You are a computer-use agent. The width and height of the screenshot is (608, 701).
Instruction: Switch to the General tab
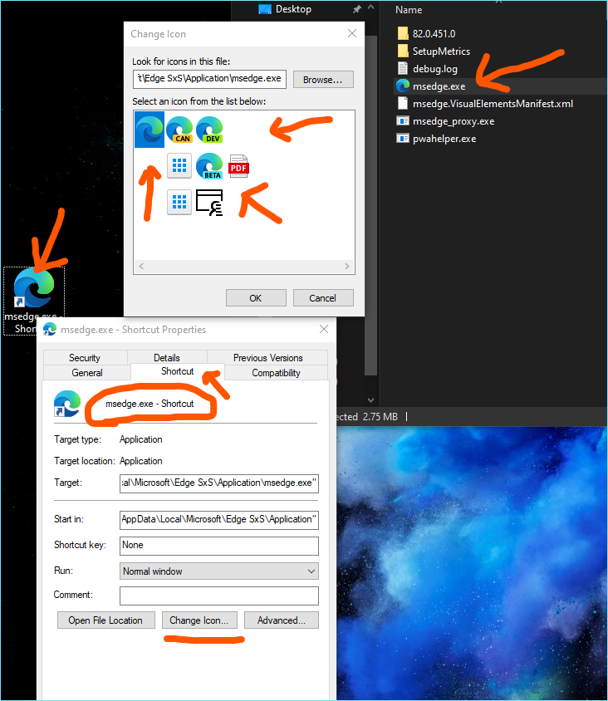87,373
